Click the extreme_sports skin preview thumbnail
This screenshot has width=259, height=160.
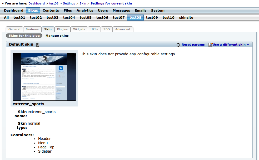[x=44, y=77]
